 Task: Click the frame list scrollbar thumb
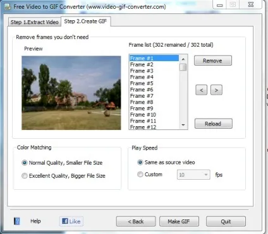click(183, 67)
